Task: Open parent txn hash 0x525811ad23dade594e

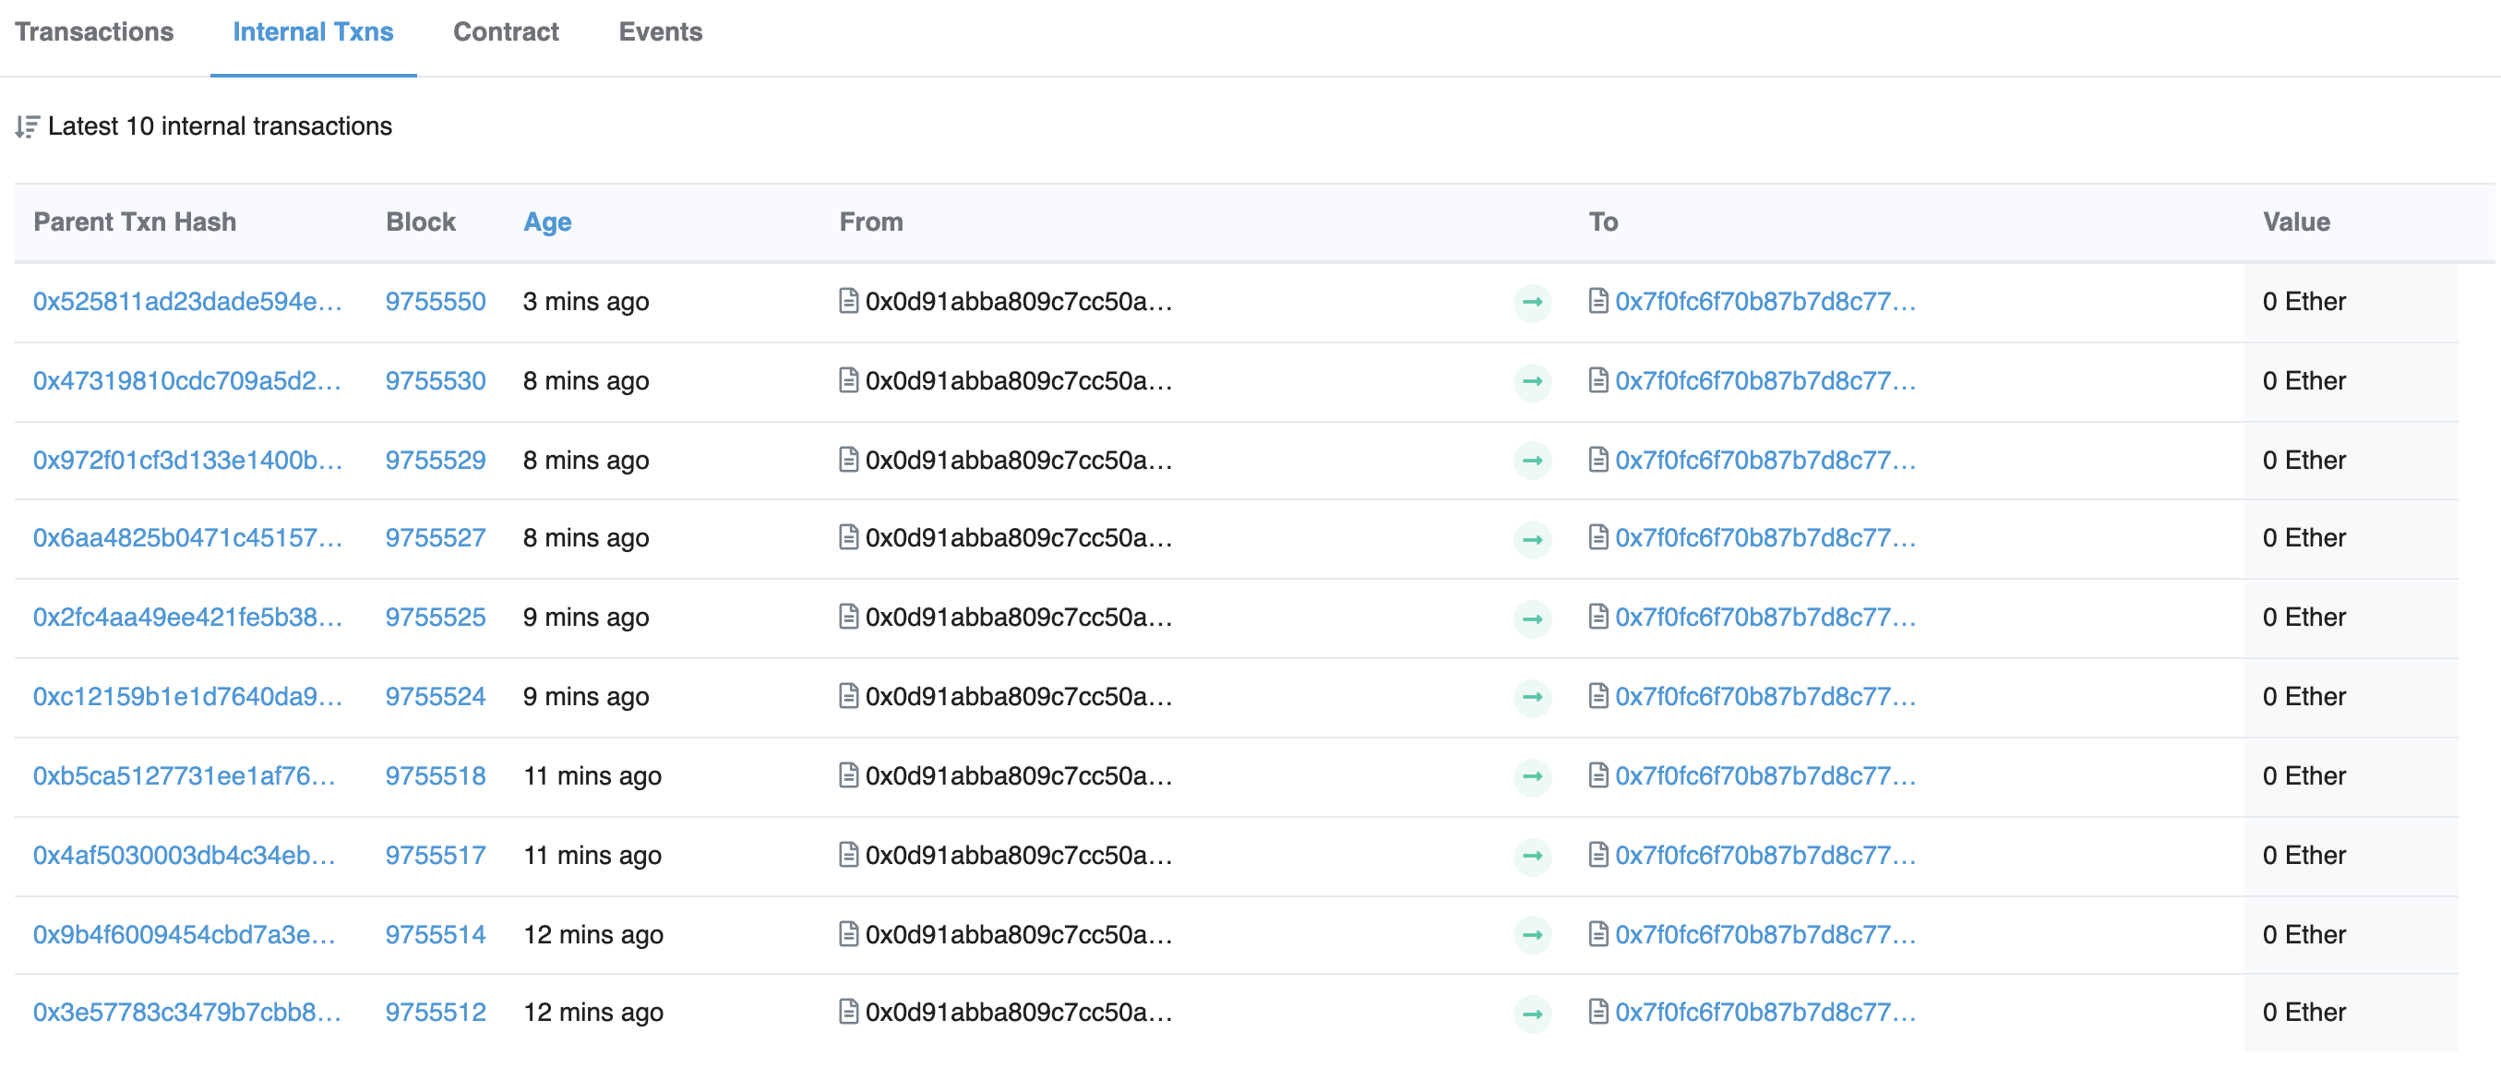Action: coord(187,302)
